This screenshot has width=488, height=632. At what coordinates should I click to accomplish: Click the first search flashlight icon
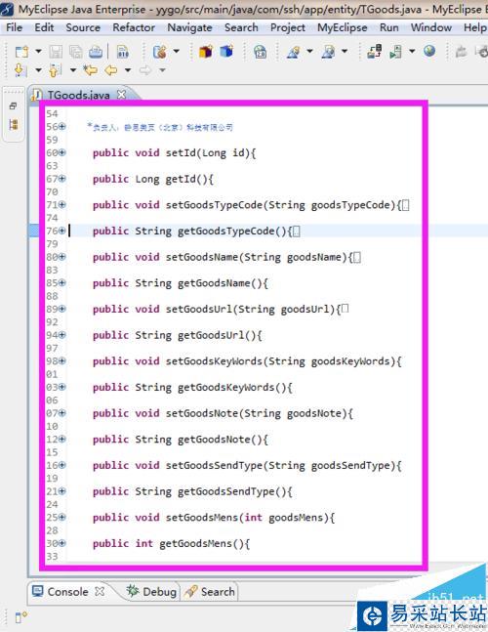coord(293,52)
